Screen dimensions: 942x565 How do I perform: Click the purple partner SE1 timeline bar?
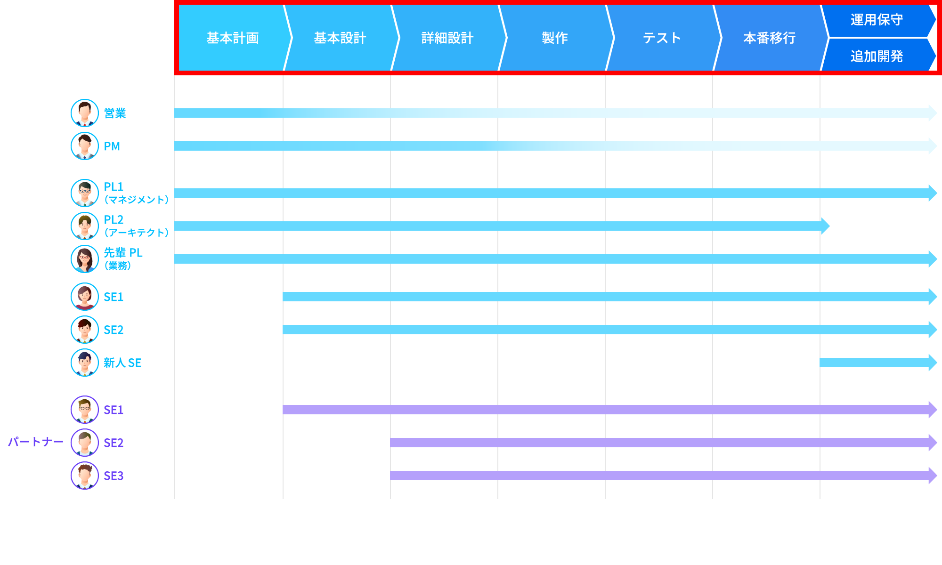point(610,410)
